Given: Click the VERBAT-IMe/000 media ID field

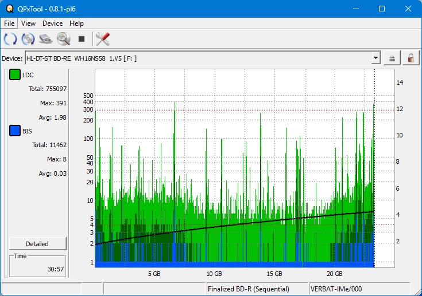Looking at the screenshot, I should pos(359,289).
